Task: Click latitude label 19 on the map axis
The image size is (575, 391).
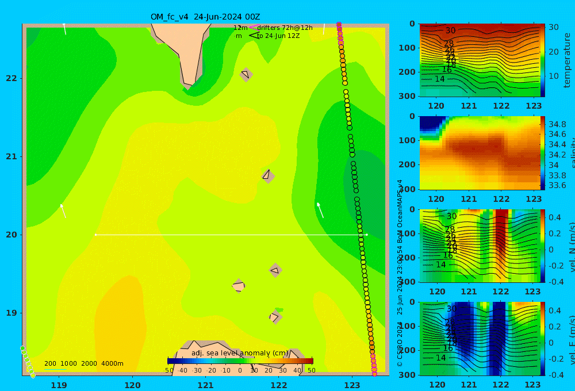Action: tap(11, 313)
